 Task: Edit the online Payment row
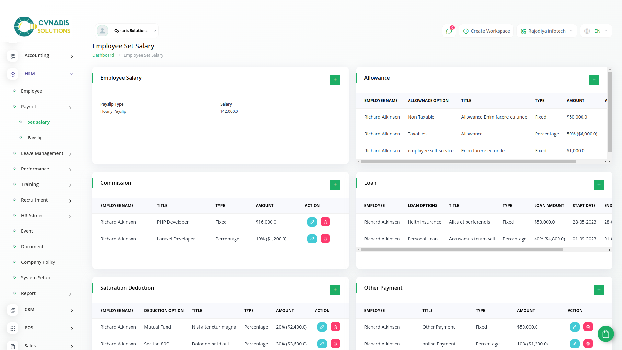(575, 344)
